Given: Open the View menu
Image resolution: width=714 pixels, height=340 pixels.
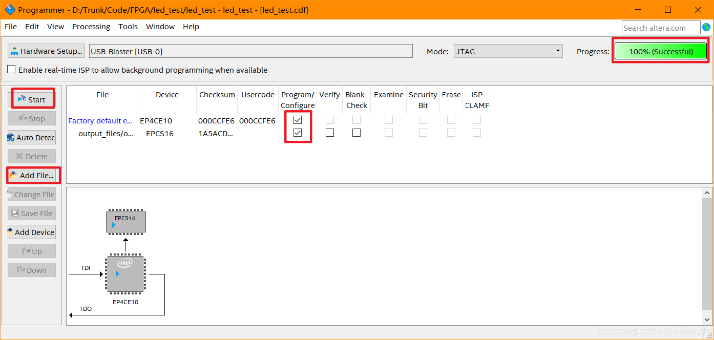Looking at the screenshot, I should coord(56,27).
